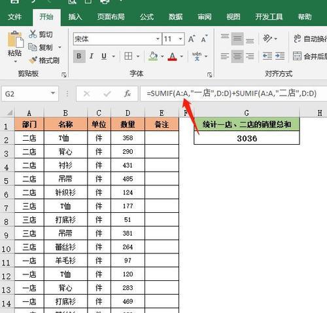Open Insert Function fx dialog
The height and width of the screenshot is (313, 327).
(128, 94)
